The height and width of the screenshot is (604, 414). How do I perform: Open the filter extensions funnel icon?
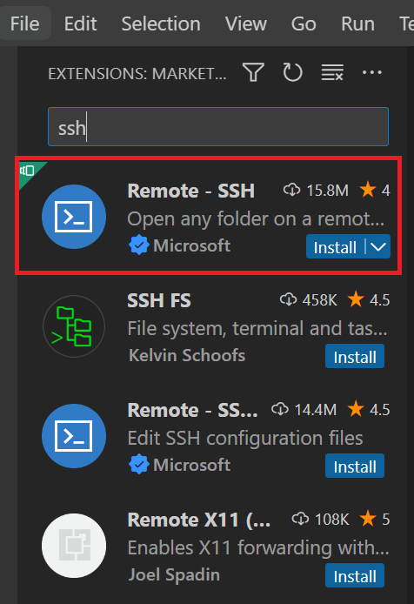click(x=253, y=72)
